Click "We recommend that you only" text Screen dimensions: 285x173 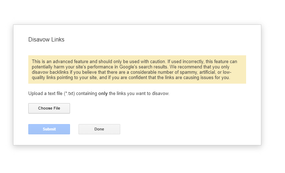point(199,67)
